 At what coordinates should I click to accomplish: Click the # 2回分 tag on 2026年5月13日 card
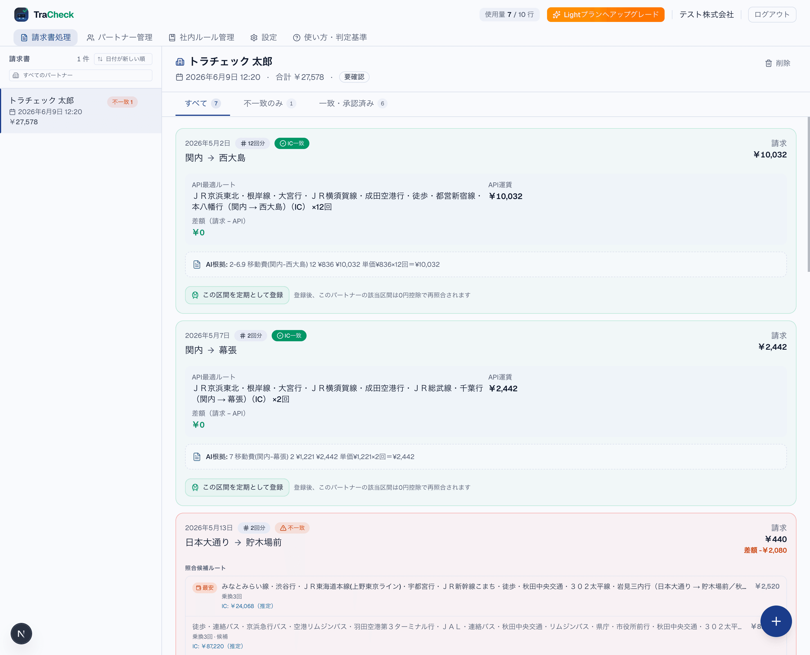click(254, 528)
